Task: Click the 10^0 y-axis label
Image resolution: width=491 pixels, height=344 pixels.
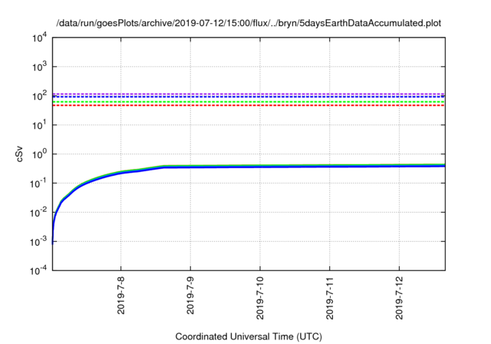Action: tap(40, 154)
